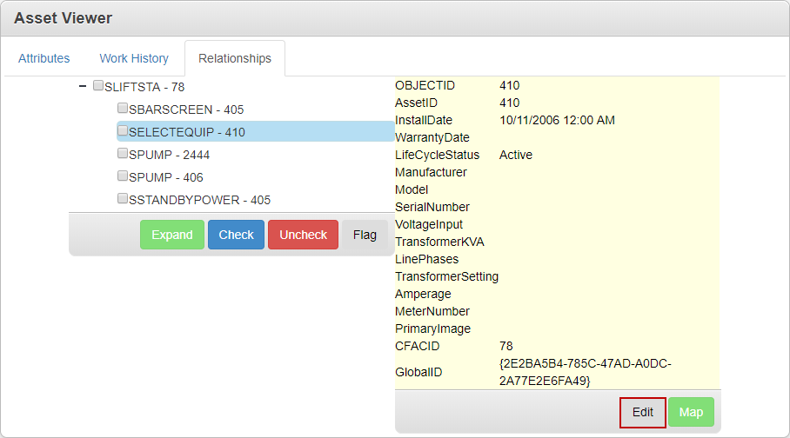The image size is (790, 438).
Task: Click the green Expand button
Action: point(172,235)
